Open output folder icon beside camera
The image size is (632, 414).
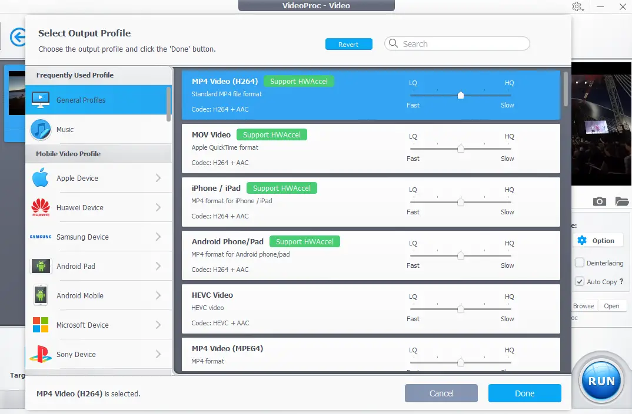622,201
